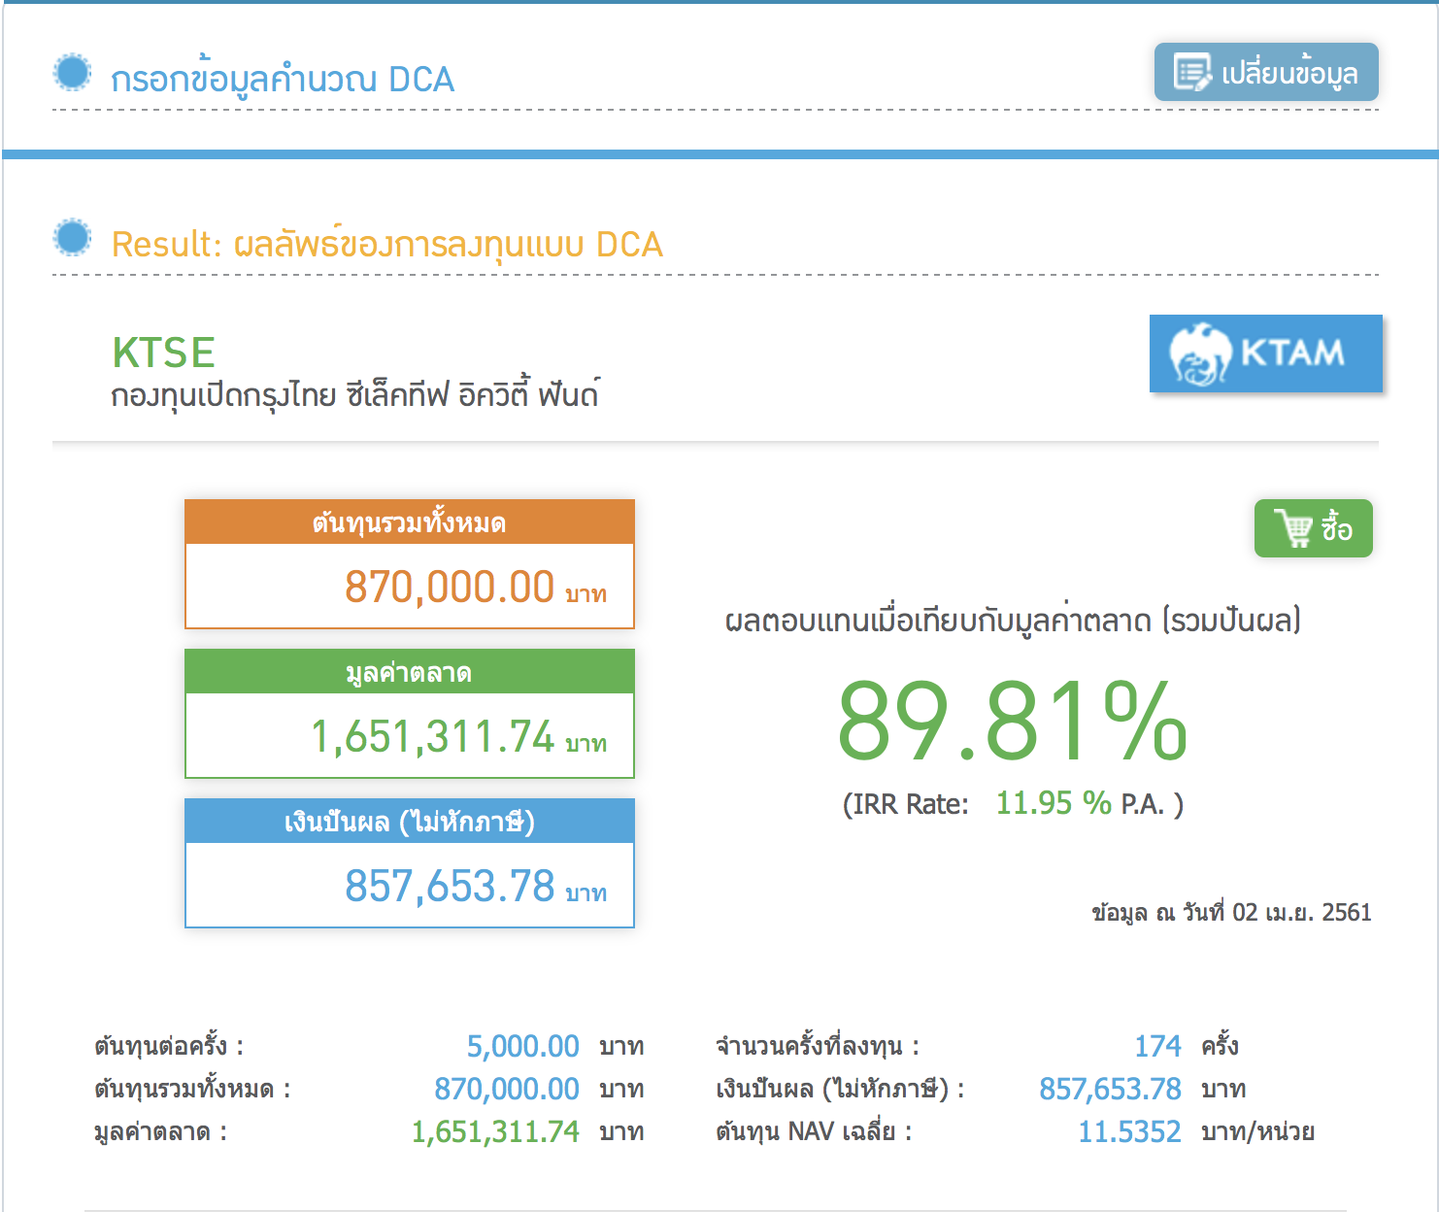Click the 11.95 % IRR rate value
The width and height of the screenshot is (1439, 1212).
click(1053, 803)
